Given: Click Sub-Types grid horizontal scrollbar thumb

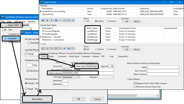Looking at the screenshot, I should click(x=44, y=44).
